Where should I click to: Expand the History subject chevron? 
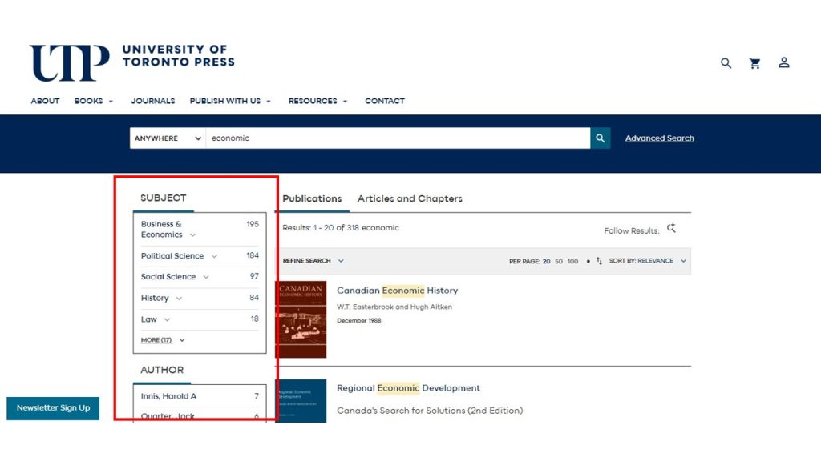[179, 299]
